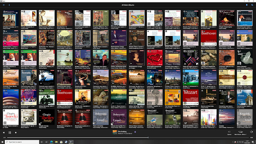Viewport: 256px width, 144px height.
Task: Open the Symphonie n° 9 Vaughan Williams album
Action: click(65, 18)
